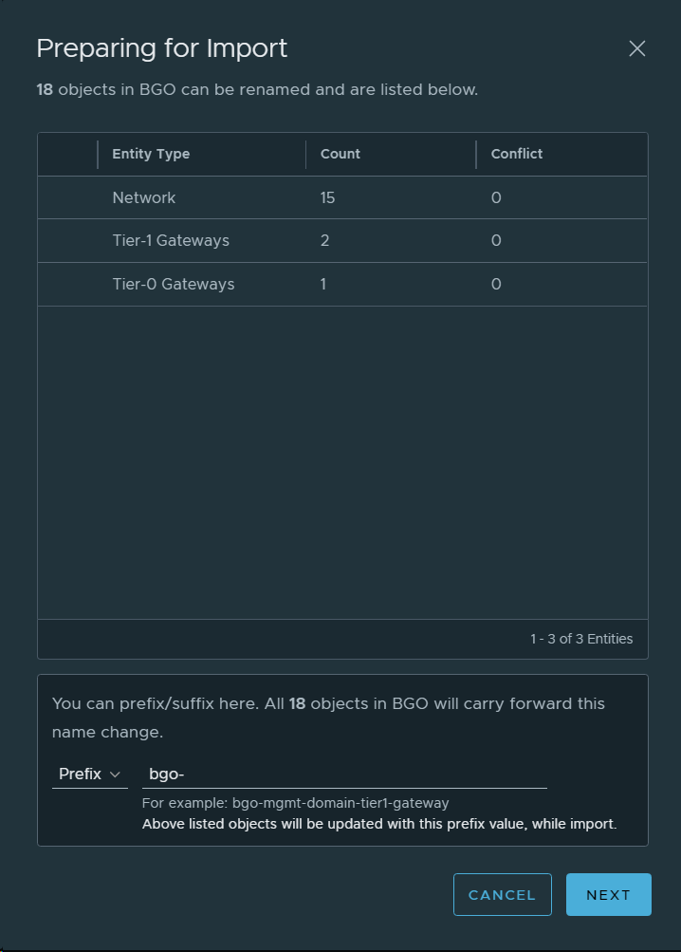Click the '1 - 3 of 3 Entities' footer
Screen dimensions: 681x952
(581, 639)
